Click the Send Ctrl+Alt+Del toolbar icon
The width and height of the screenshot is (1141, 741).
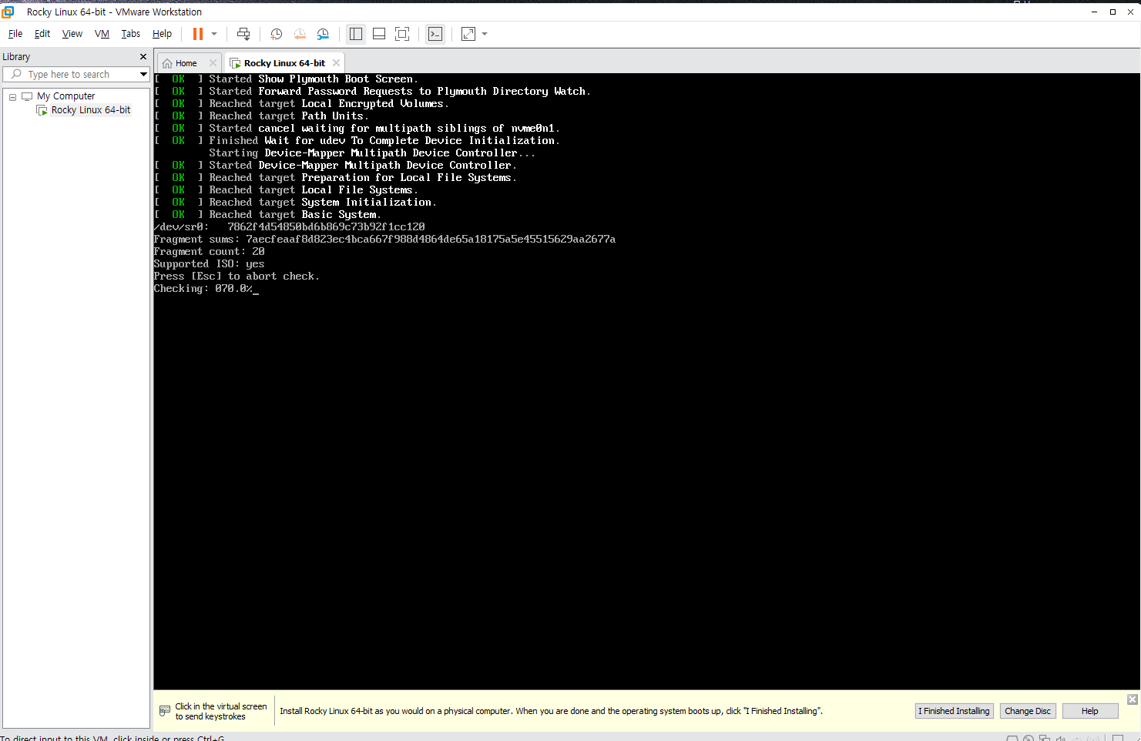tap(243, 34)
